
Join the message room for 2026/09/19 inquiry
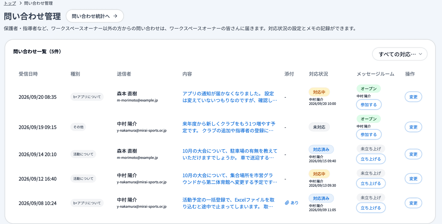click(x=369, y=135)
